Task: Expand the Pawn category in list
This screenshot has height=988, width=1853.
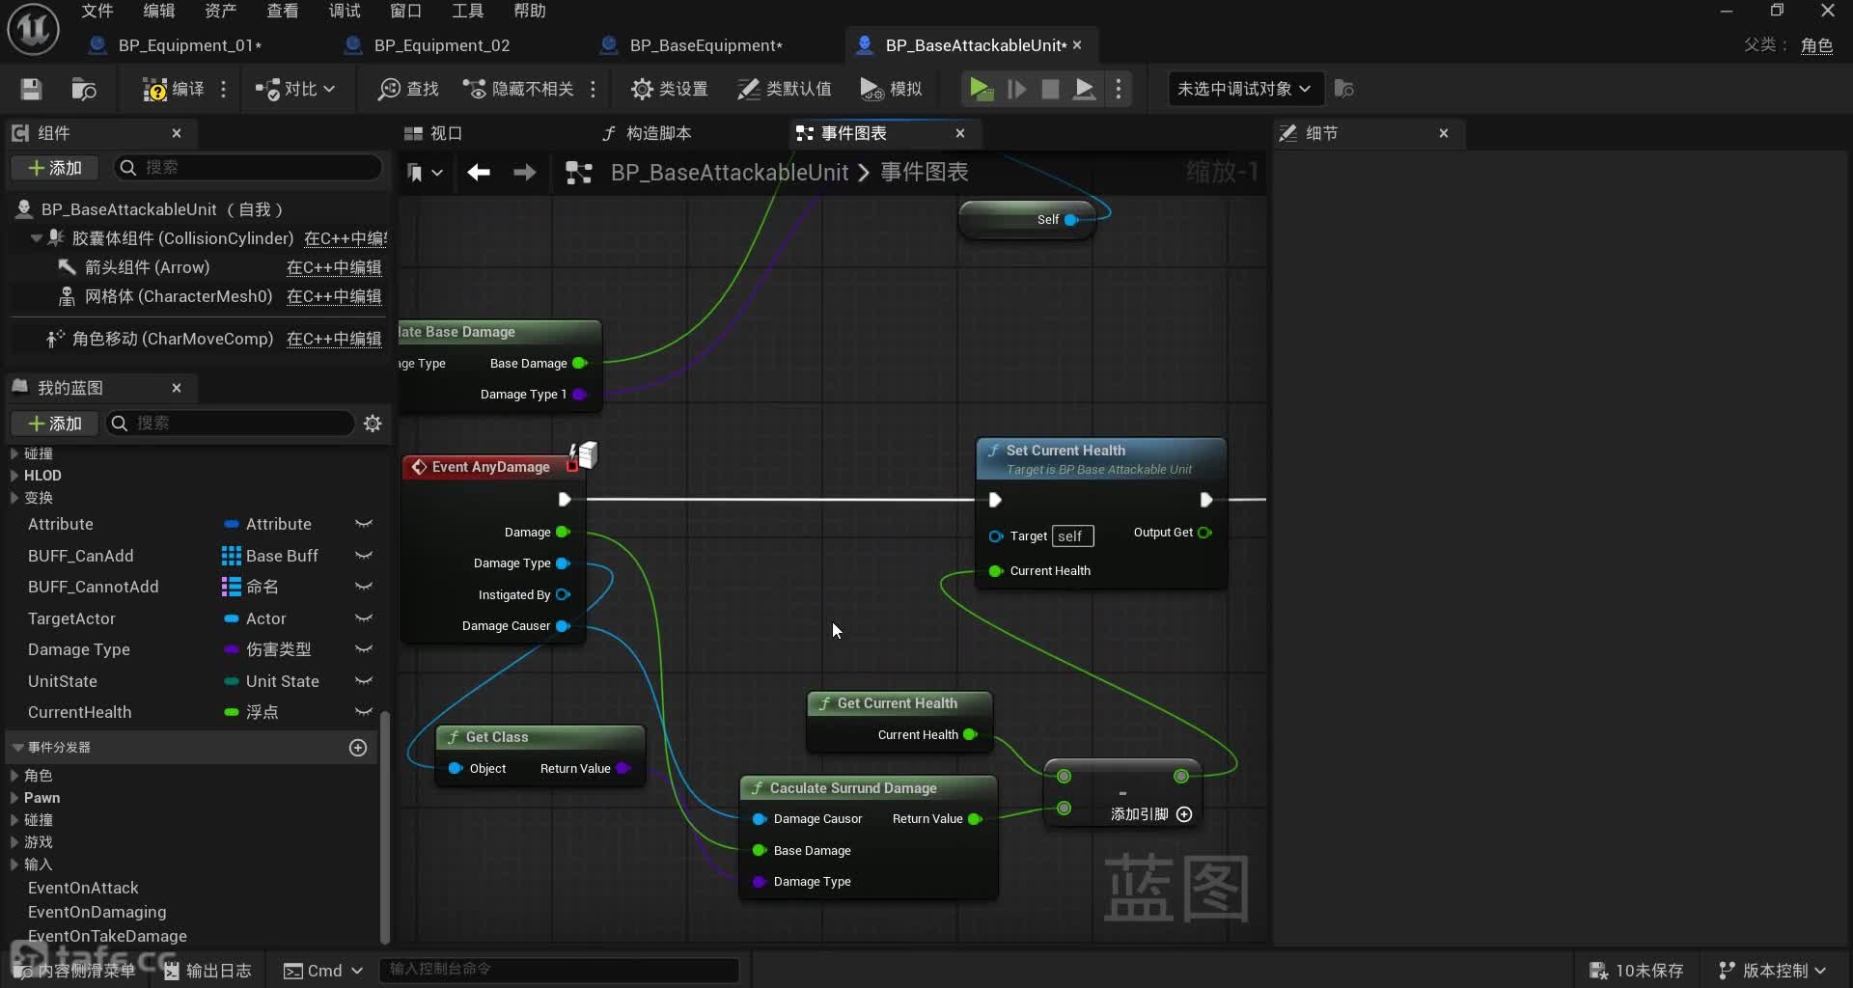Action: click(14, 798)
